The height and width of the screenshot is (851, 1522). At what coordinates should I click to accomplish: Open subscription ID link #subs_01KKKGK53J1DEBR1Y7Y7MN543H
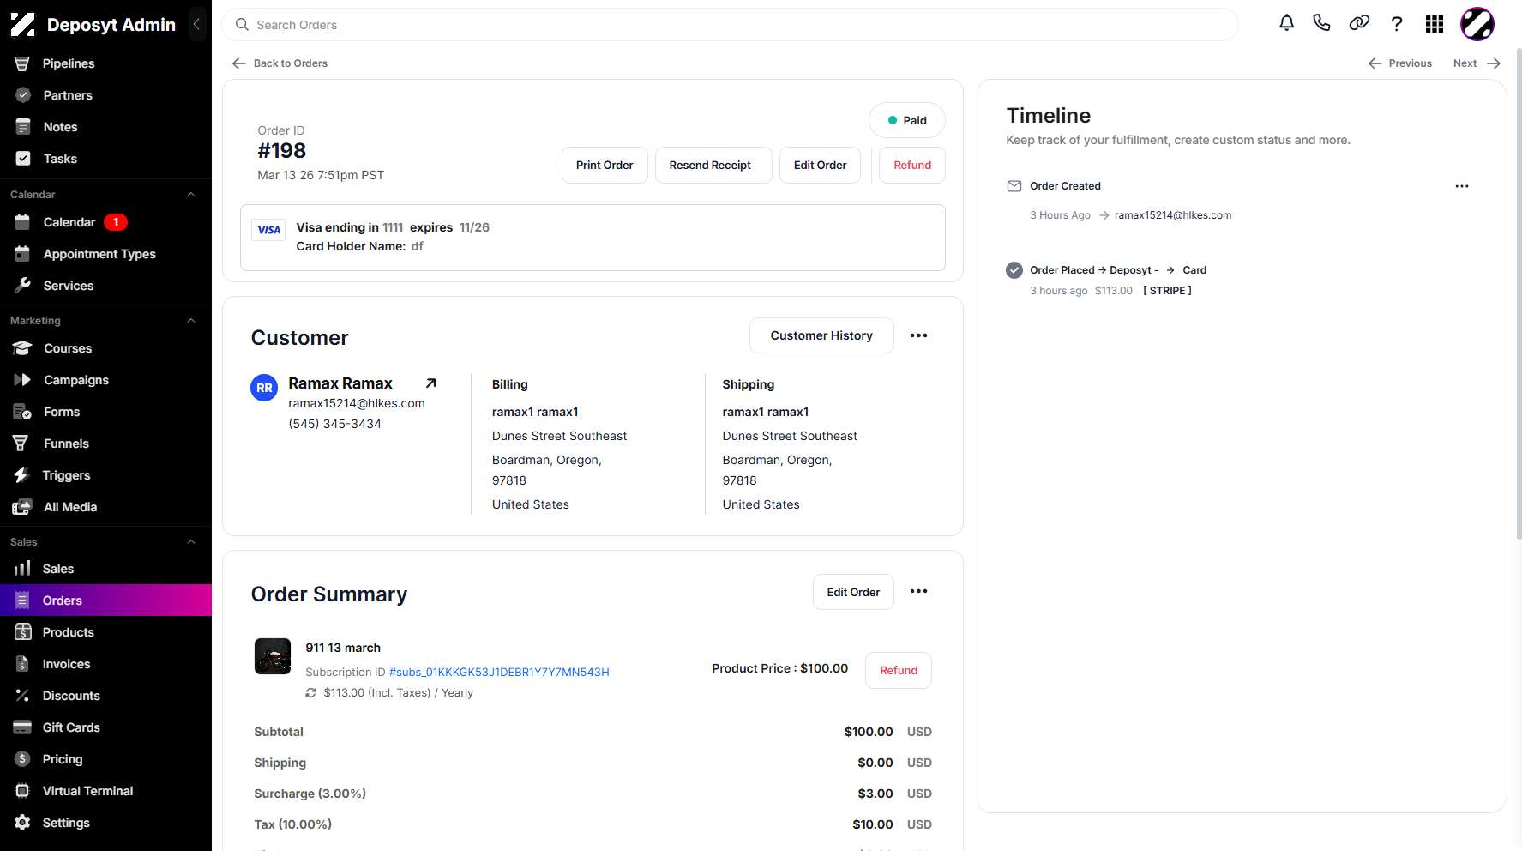499,672
